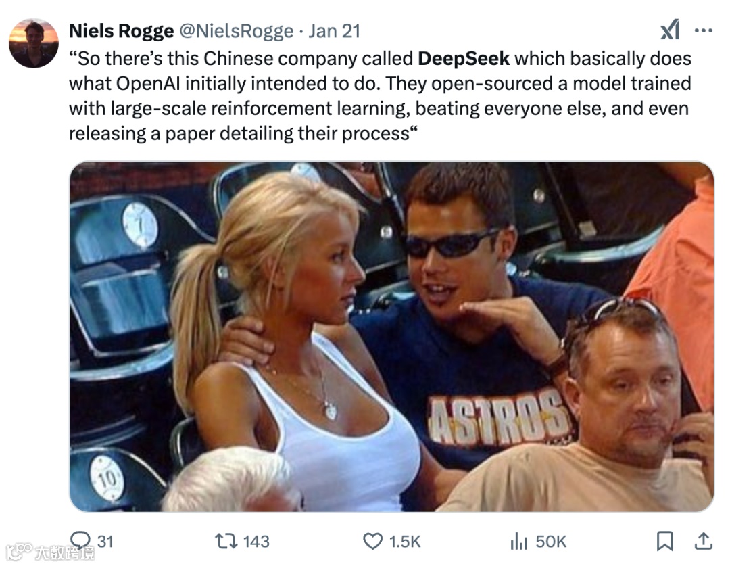730x566 pixels.
Task: Open the attached stadium meme image
Action: (x=391, y=336)
